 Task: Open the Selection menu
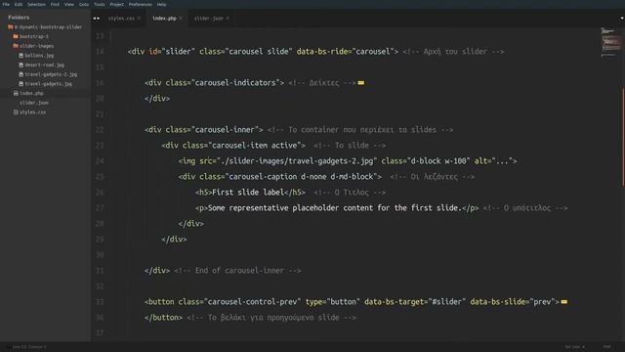tap(36, 4)
